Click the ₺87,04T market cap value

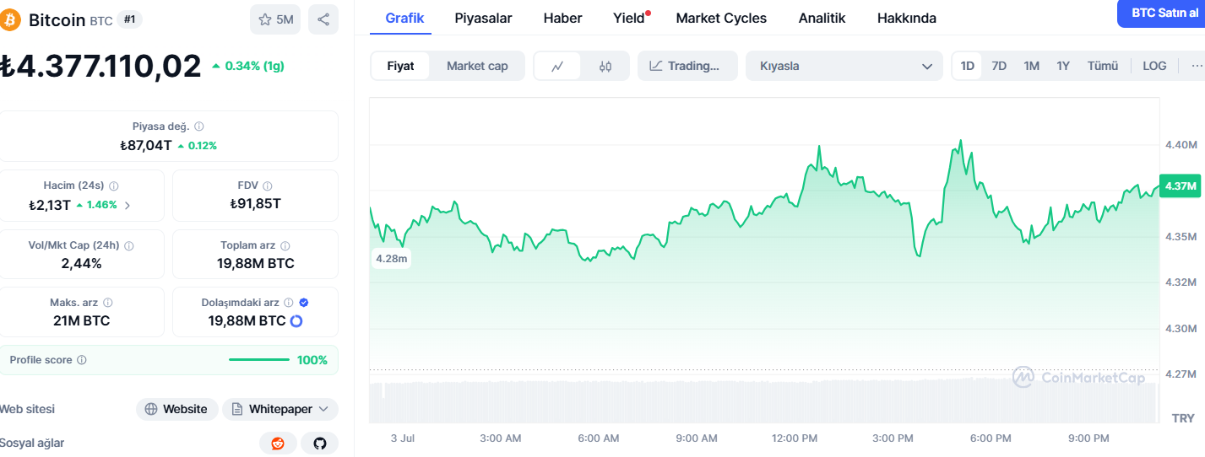point(146,145)
